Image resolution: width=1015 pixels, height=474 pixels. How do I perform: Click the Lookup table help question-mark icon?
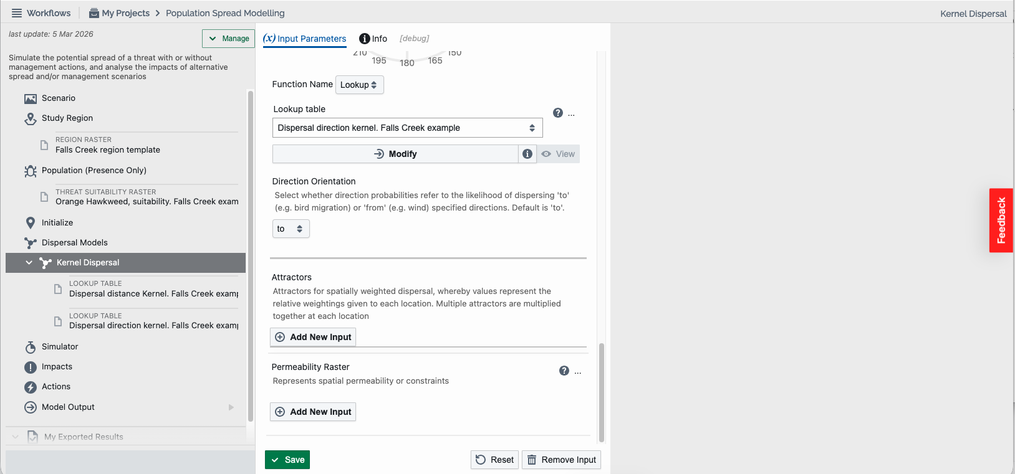558,113
